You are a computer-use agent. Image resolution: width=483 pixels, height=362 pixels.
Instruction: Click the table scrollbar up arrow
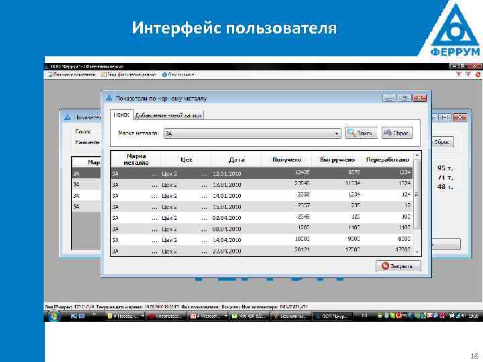pos(417,155)
